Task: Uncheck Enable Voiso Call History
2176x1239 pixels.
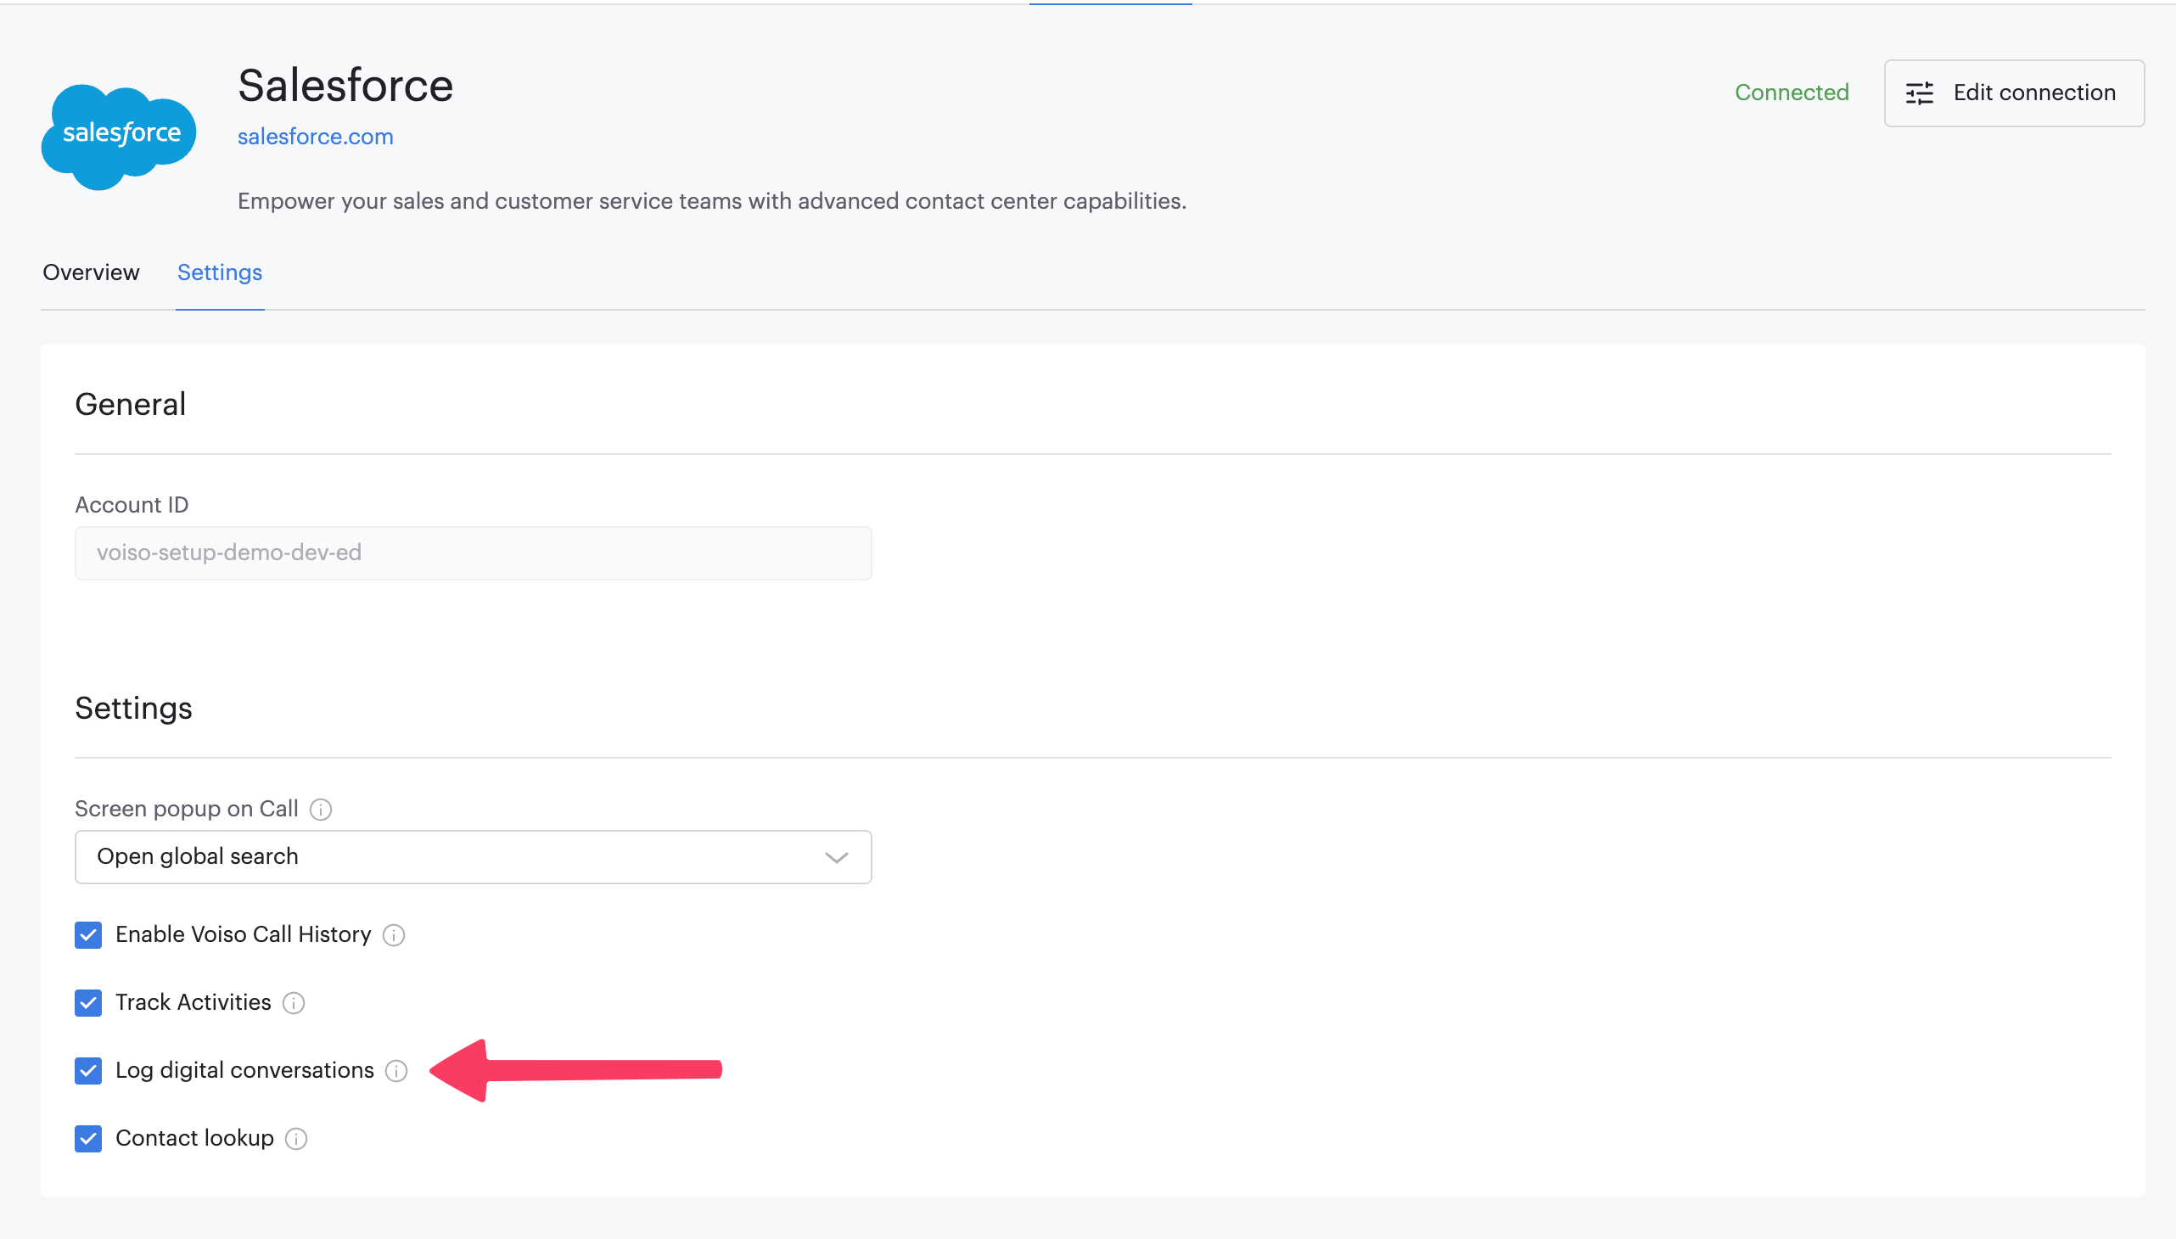Action: (88, 935)
